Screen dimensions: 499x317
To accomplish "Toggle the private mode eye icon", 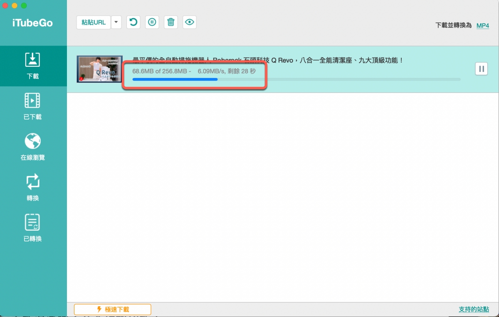I will coord(190,22).
